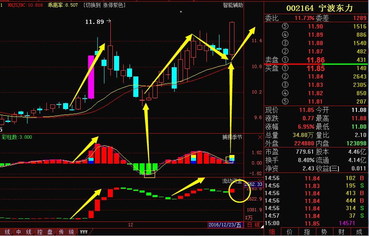Open the 捕捞季节 indicator selector

coord(232,137)
